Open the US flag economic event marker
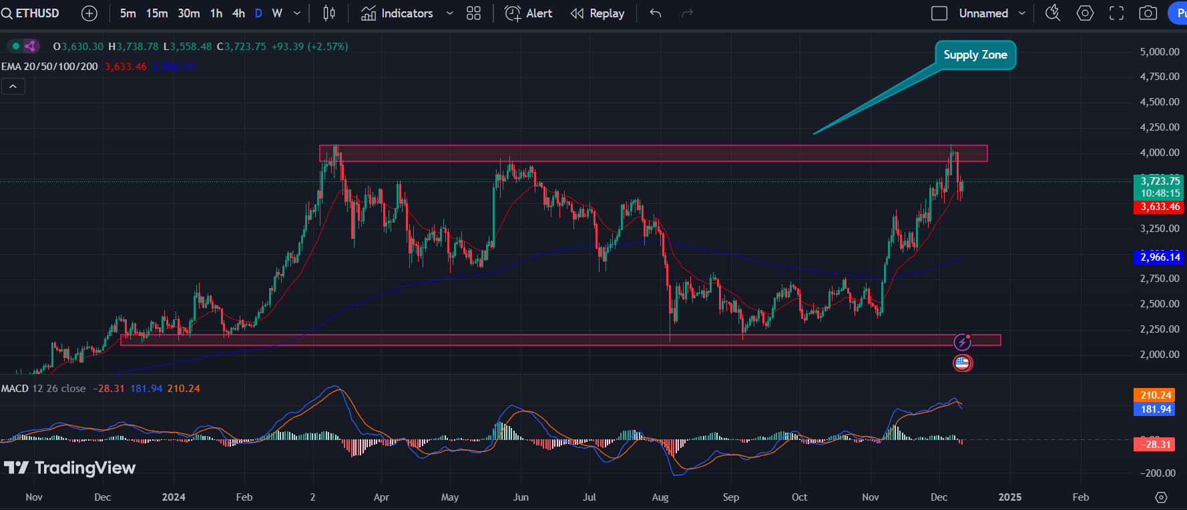This screenshot has width=1187, height=510. click(962, 363)
